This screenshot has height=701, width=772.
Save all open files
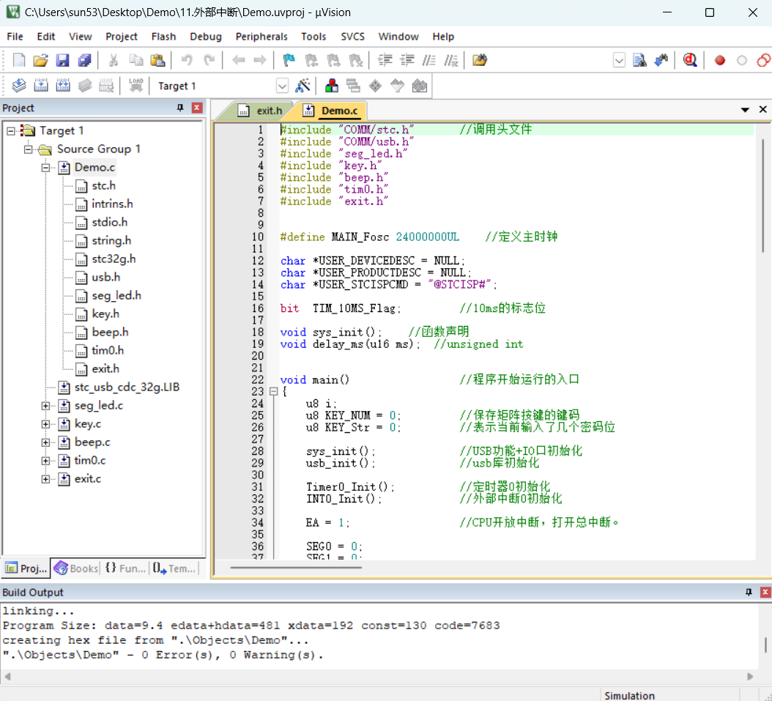pyautogui.click(x=85, y=60)
